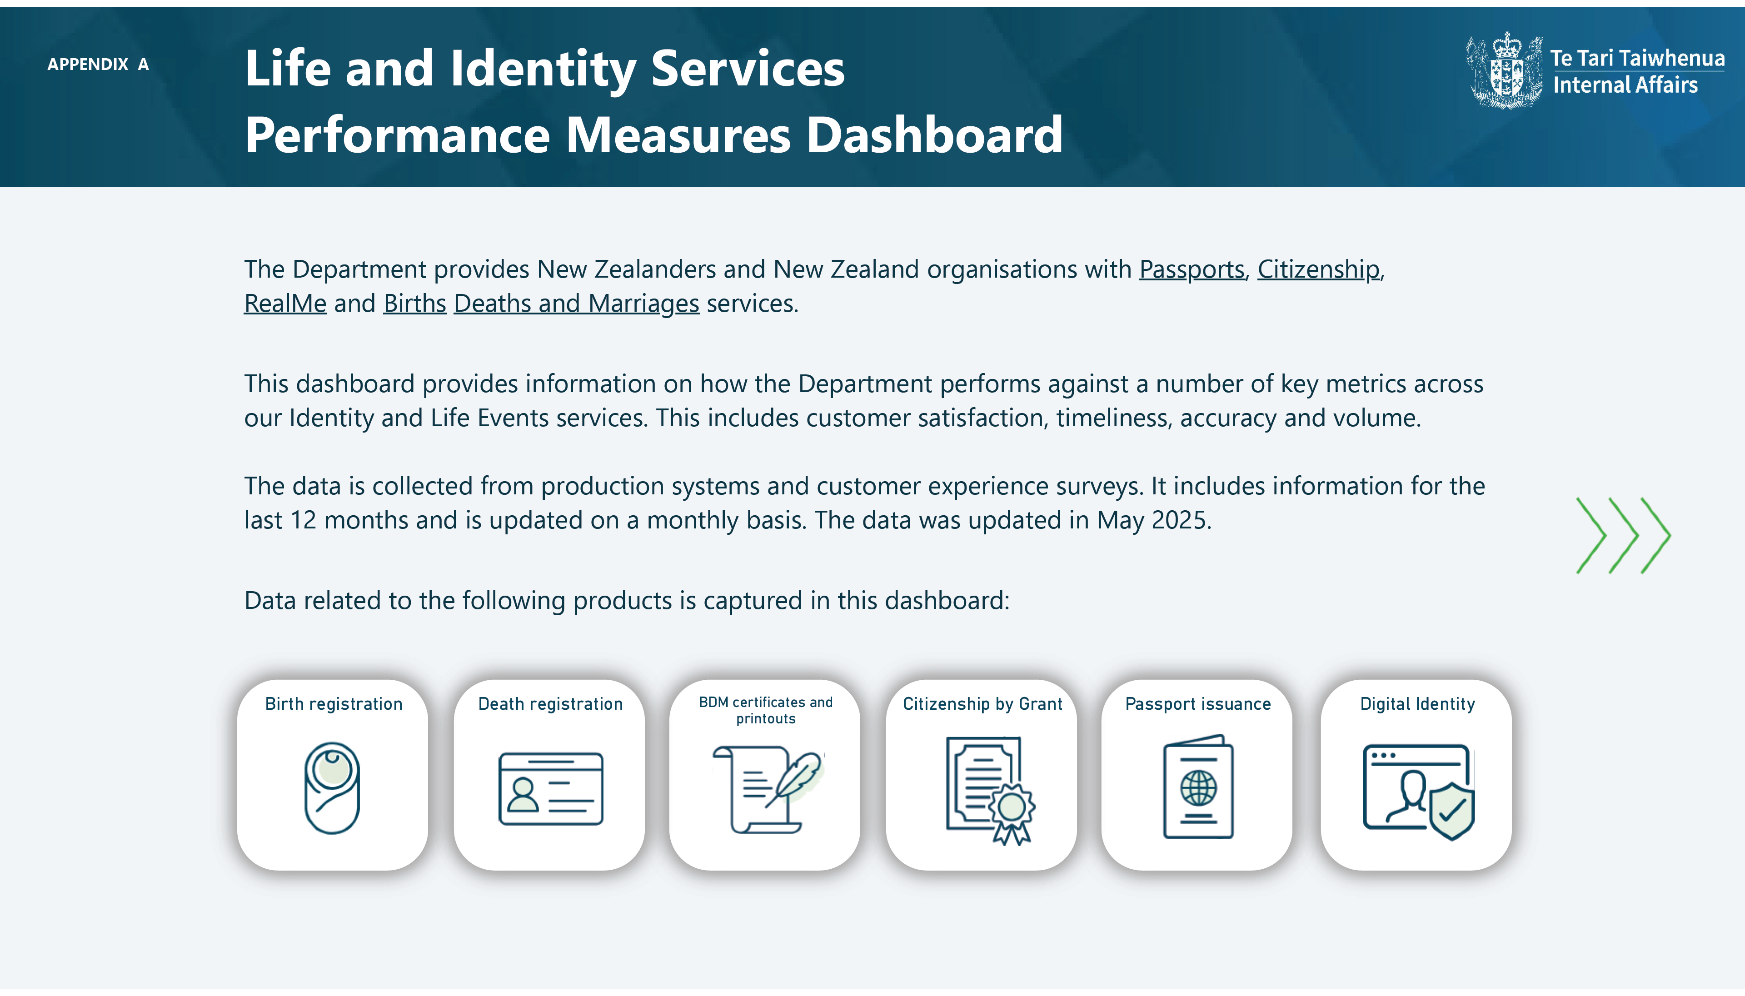Click the green triple chevron next arrows
This screenshot has height=996, width=1745.
point(1623,535)
